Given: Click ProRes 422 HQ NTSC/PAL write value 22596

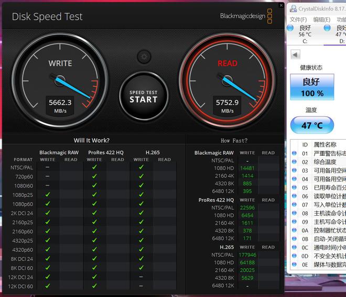Looking at the screenshot, I should [247, 208].
